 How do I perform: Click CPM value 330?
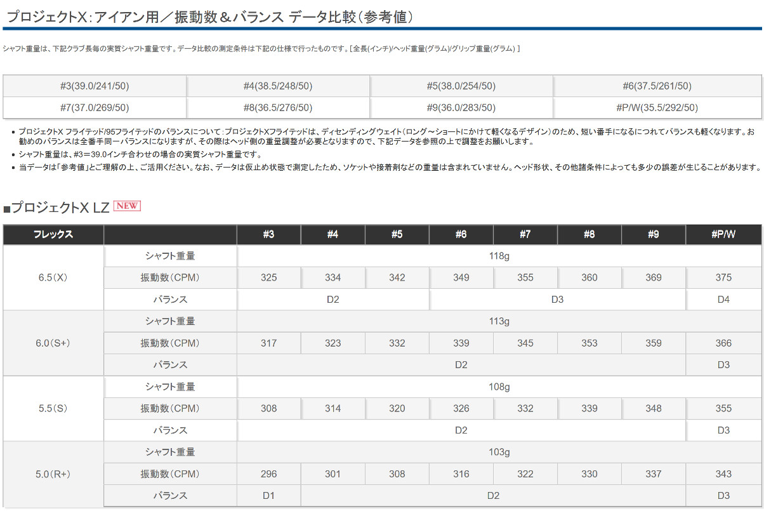tap(589, 474)
